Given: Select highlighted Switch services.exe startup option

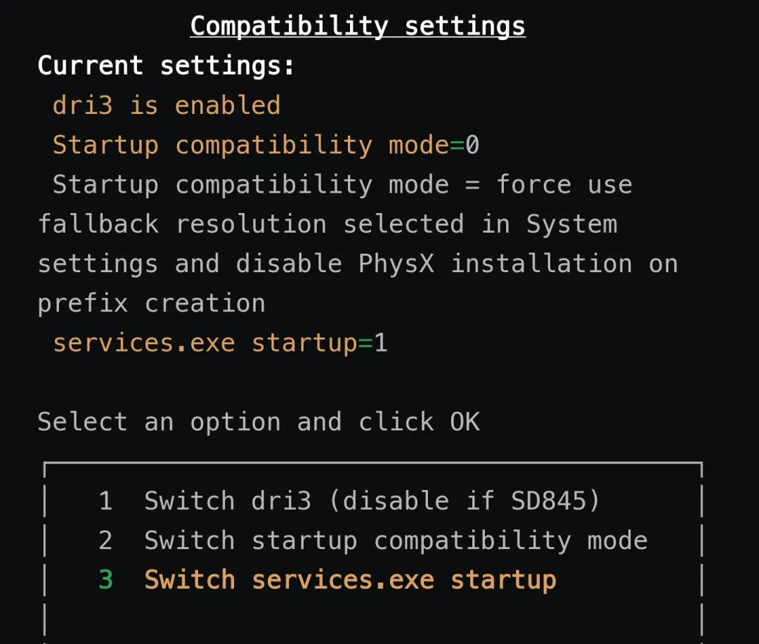Looking at the screenshot, I should tap(372, 580).
